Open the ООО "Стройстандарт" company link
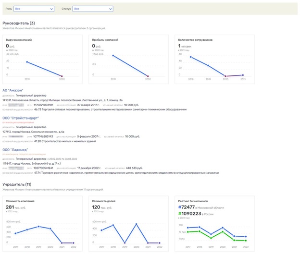300x254 pixels. [x=21, y=118]
